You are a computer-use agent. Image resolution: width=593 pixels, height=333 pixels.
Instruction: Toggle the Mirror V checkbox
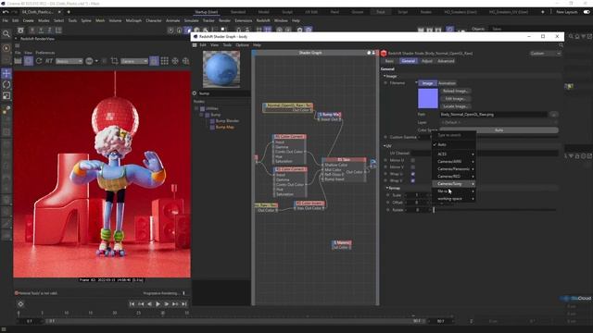[412, 166]
